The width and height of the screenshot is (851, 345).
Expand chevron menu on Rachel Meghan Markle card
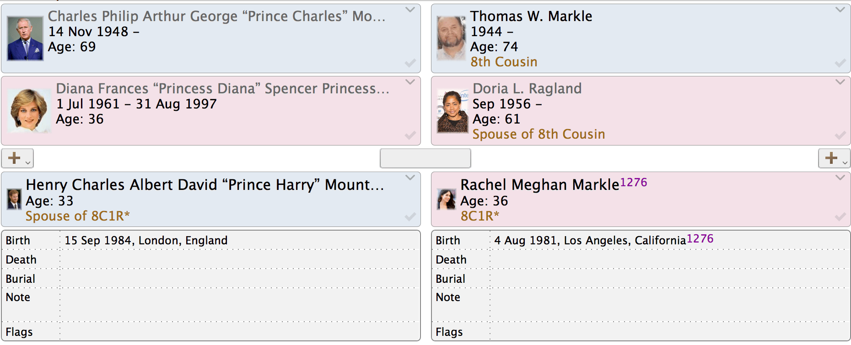[x=840, y=178]
